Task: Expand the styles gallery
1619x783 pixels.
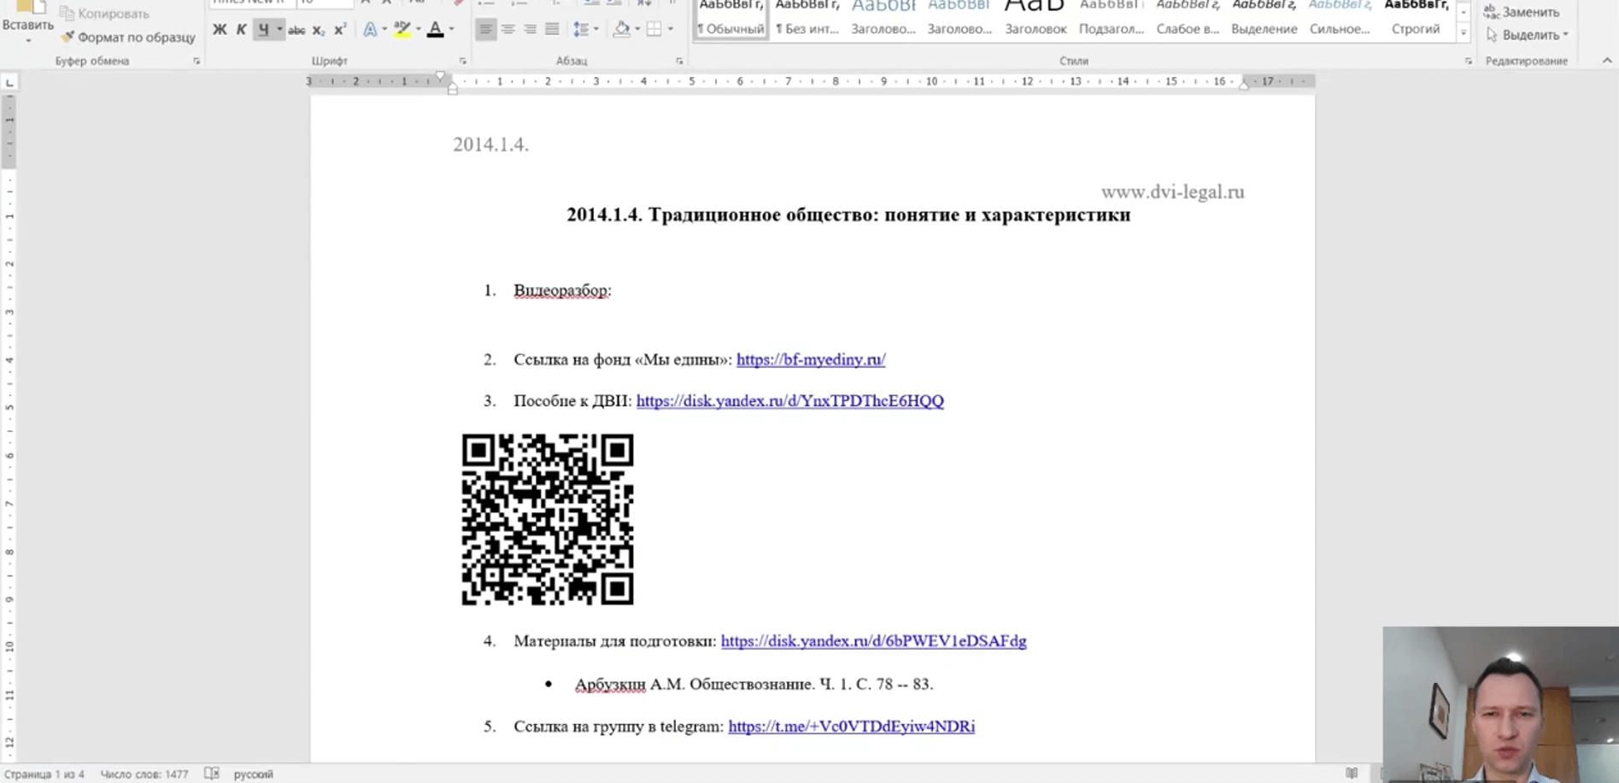Action: (x=1464, y=33)
